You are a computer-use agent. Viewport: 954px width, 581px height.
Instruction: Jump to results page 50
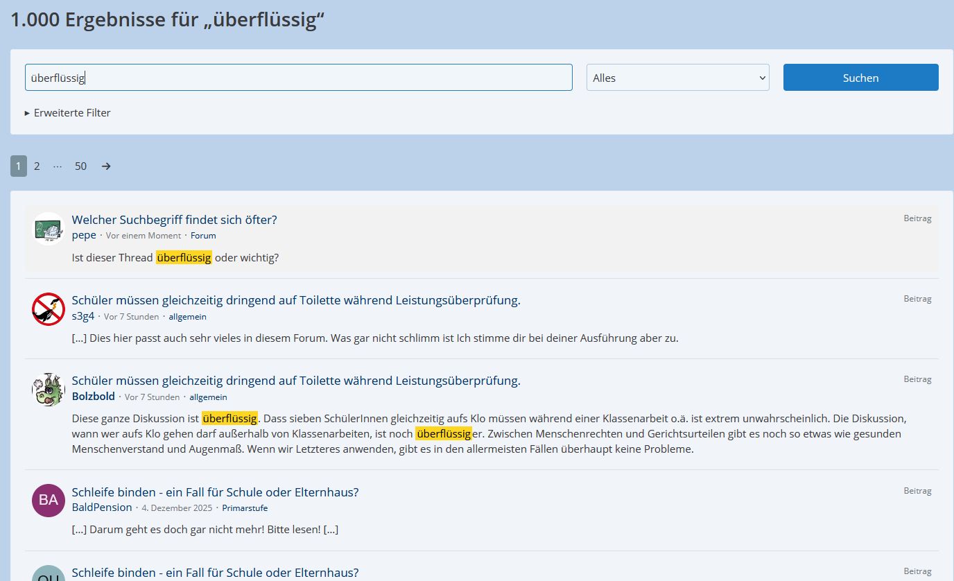[81, 166]
